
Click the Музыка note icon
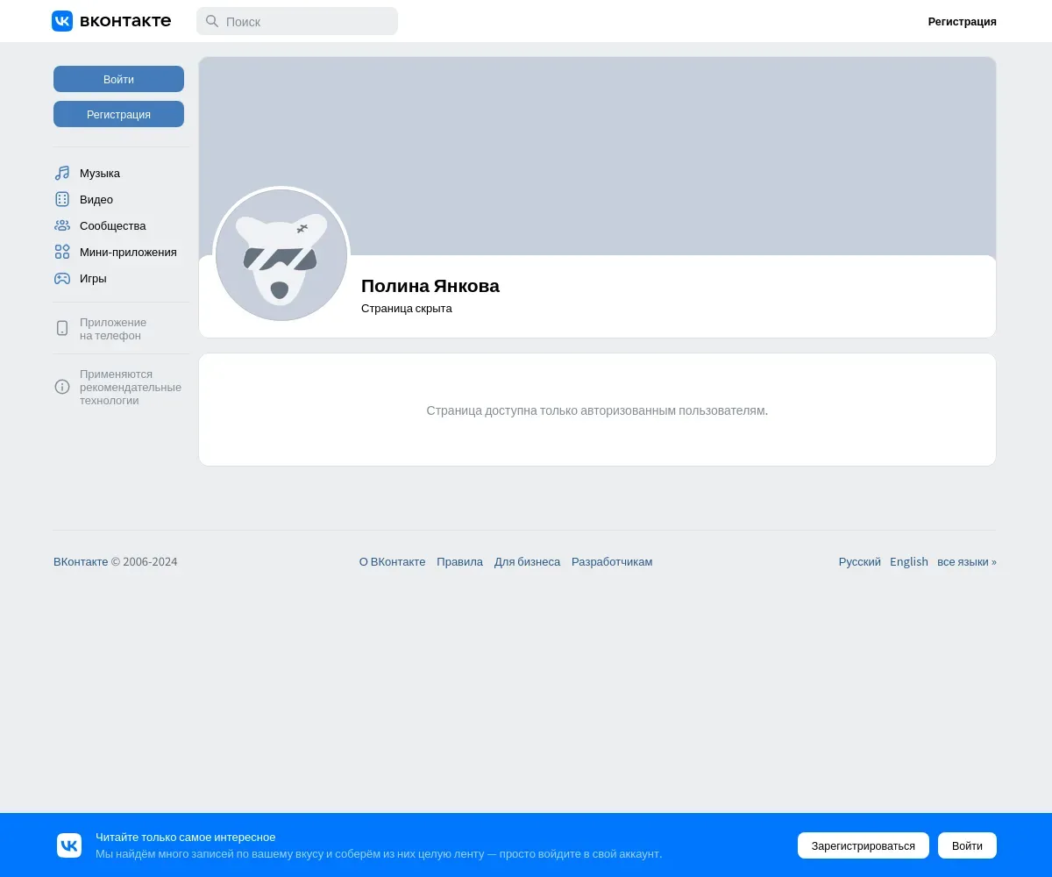(62, 174)
